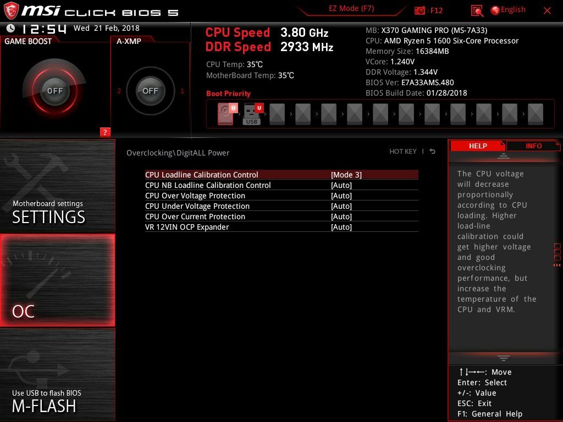Open the OC overclocking section
Viewport: 563px width, 422px height.
click(x=57, y=280)
